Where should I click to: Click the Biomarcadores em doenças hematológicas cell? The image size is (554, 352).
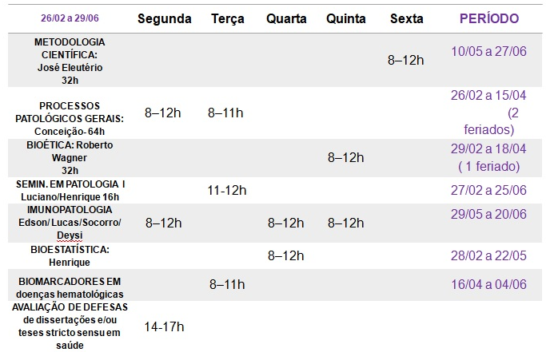(70, 287)
